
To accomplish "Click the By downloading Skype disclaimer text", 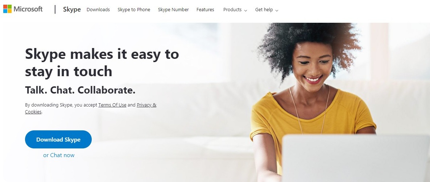I will [x=91, y=108].
